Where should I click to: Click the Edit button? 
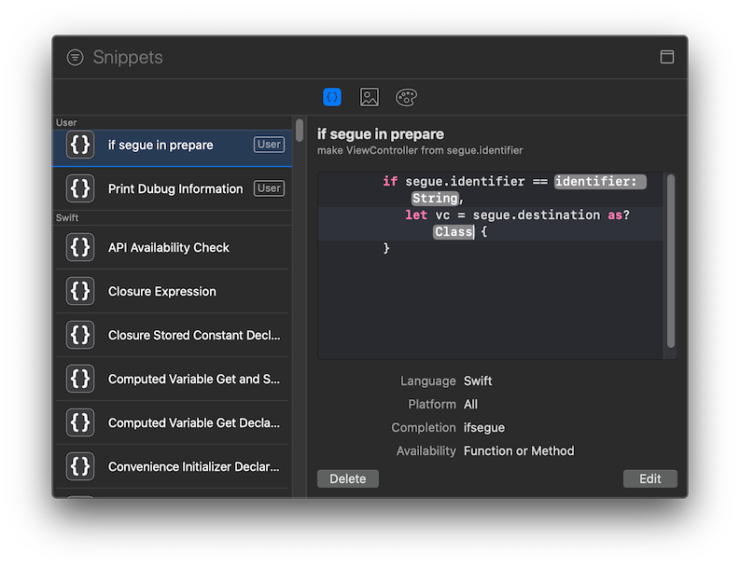(x=649, y=478)
